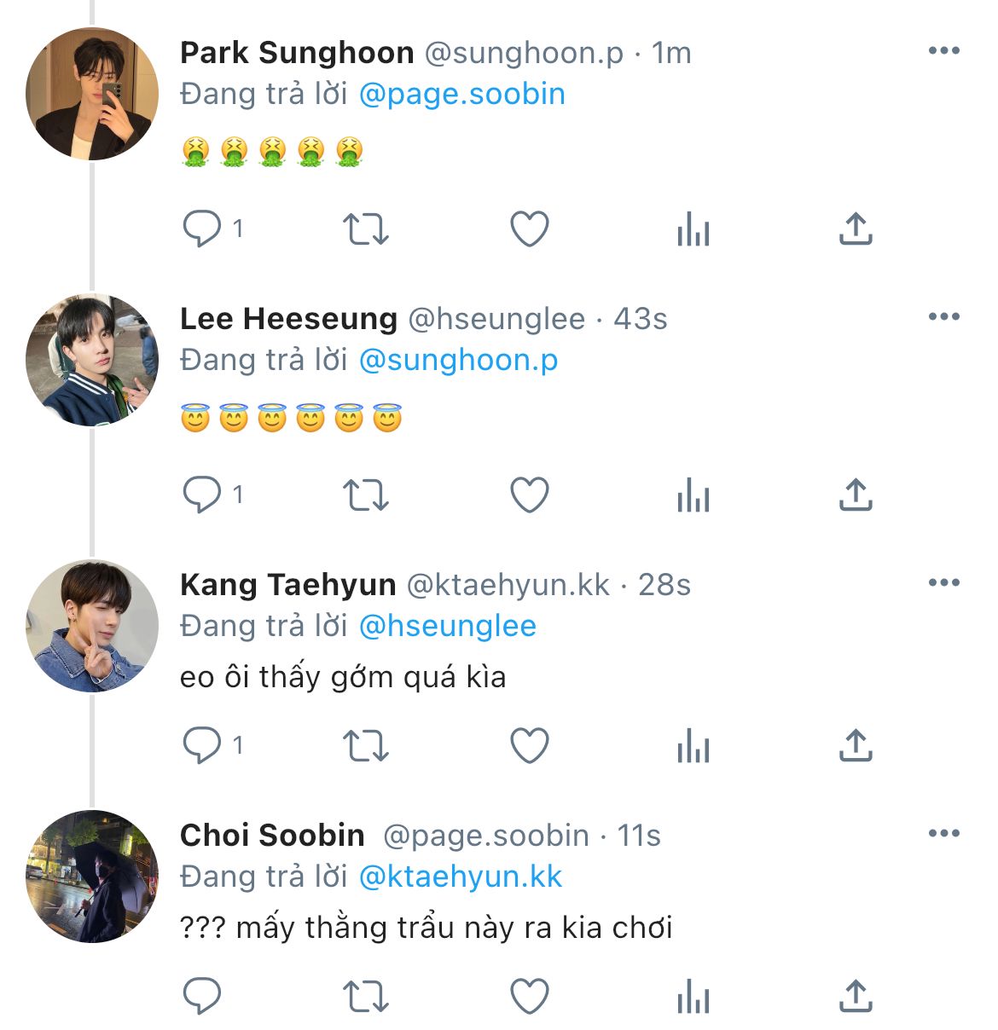Open the @hseunglee mention link
The image size is (998, 1030).
[448, 626]
